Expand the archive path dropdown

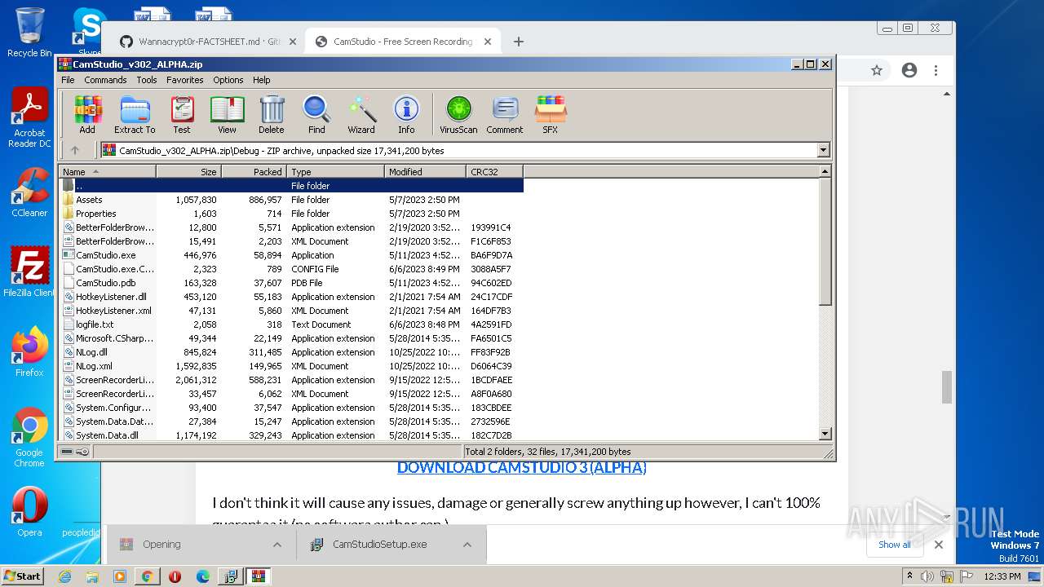[823, 150]
